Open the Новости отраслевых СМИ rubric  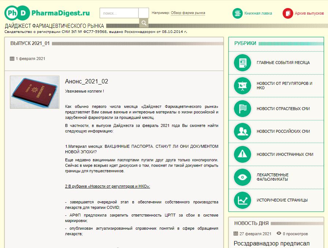[x=283, y=109]
